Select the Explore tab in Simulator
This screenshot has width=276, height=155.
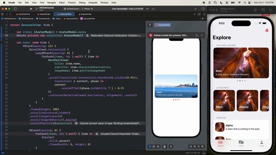coord(220,143)
